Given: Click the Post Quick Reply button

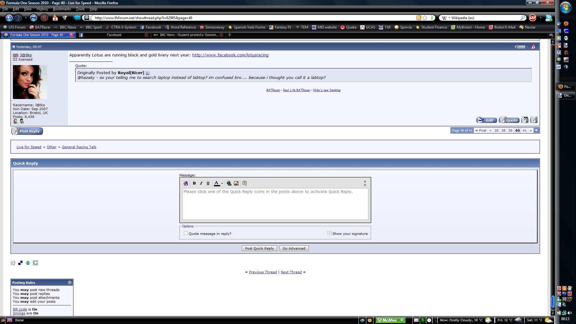Looking at the screenshot, I should (x=259, y=248).
